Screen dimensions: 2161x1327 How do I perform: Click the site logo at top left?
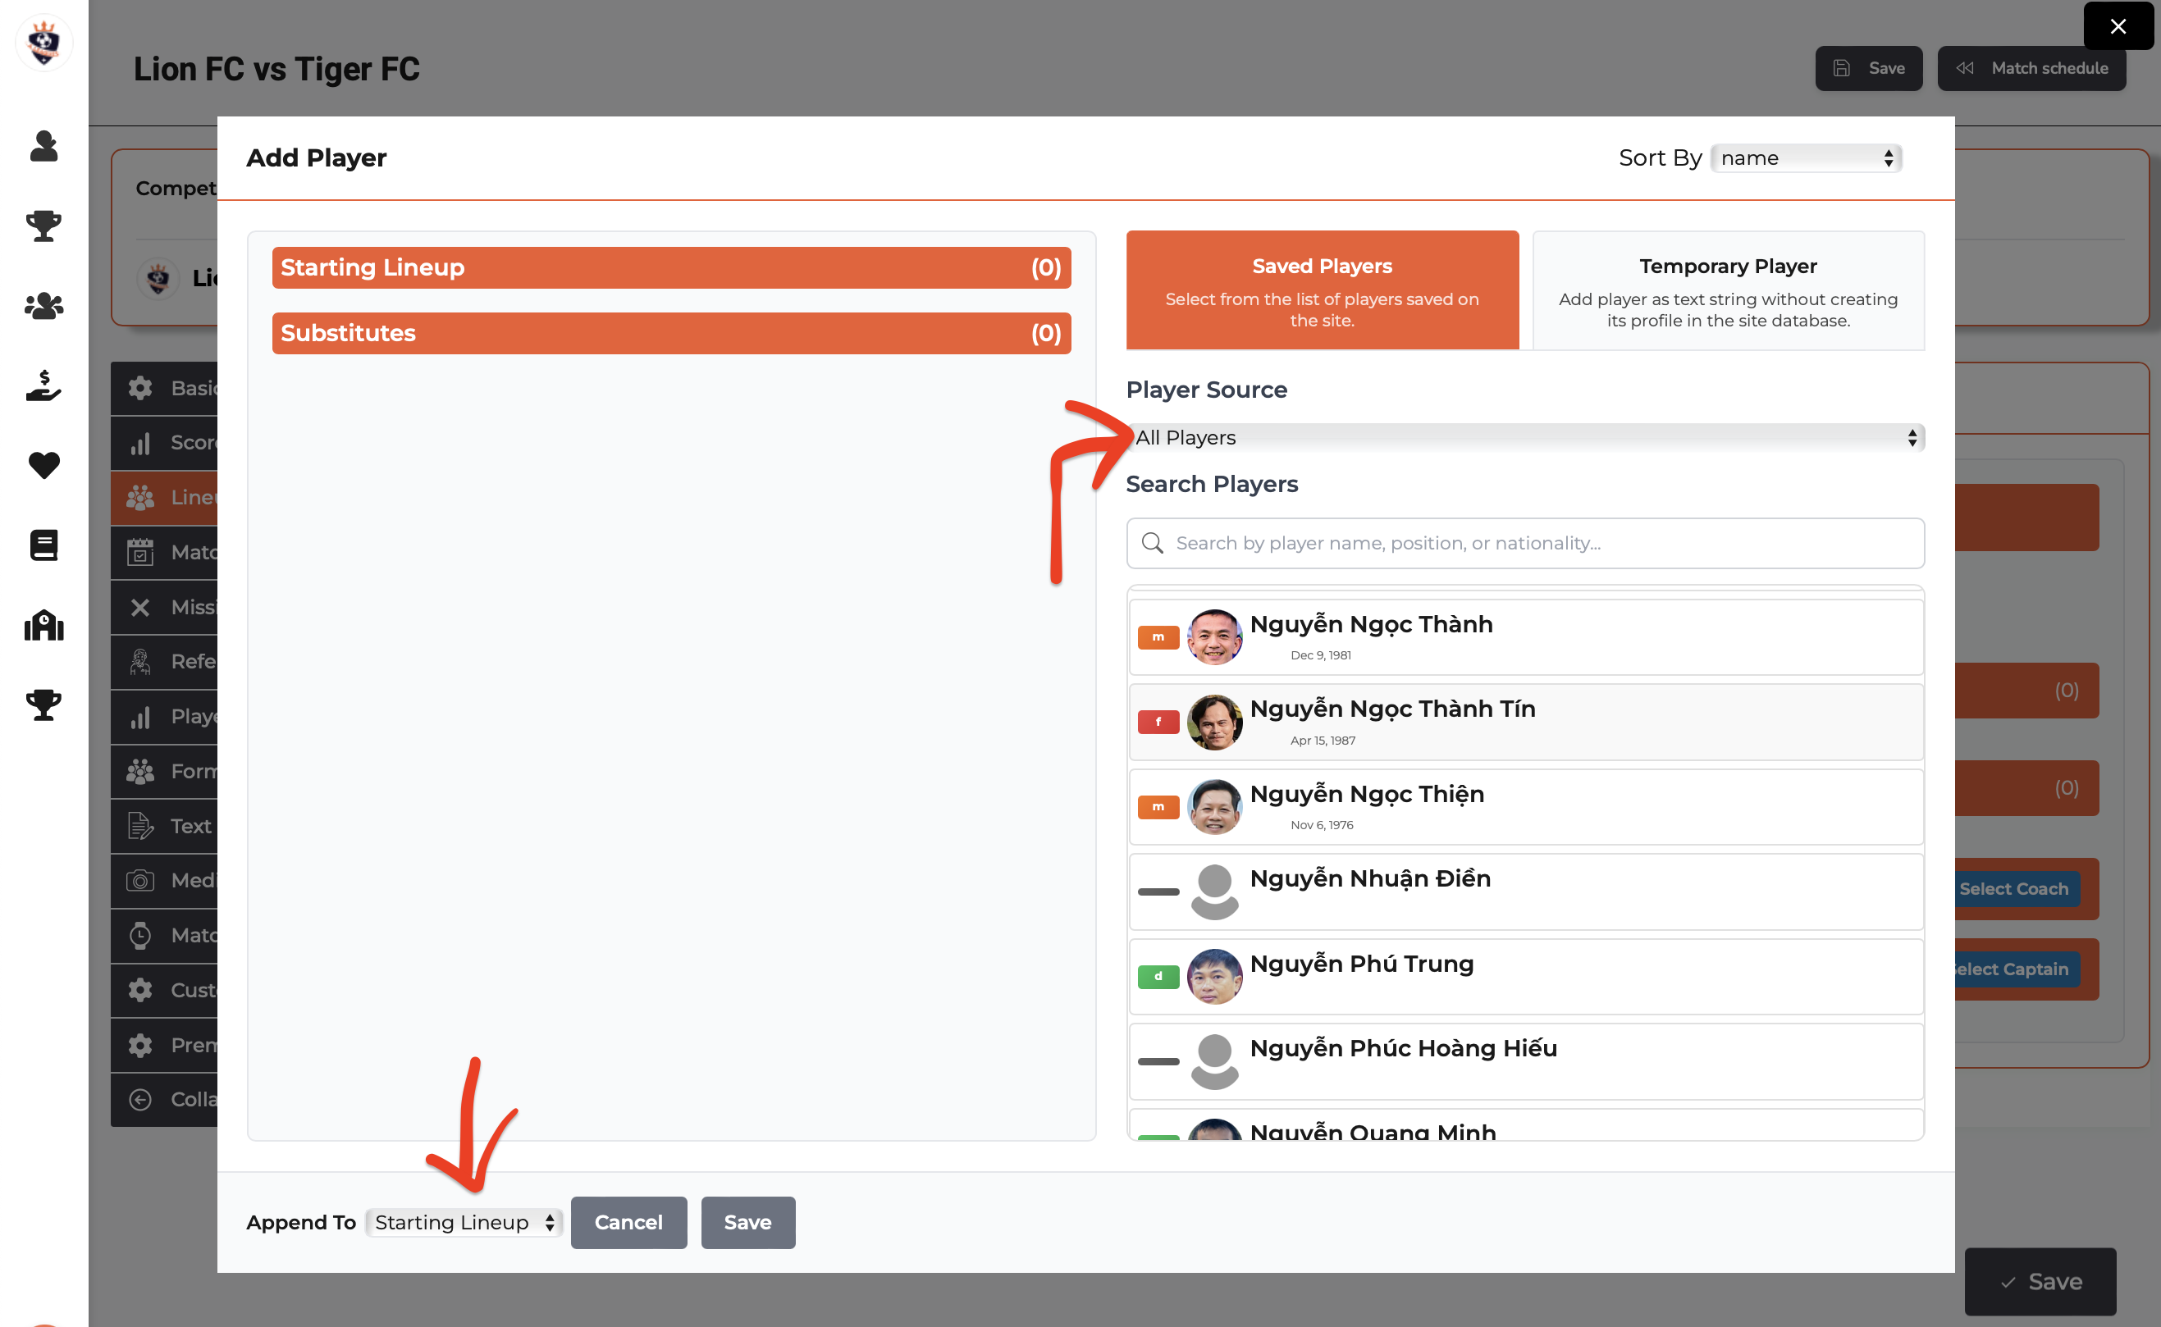43,42
